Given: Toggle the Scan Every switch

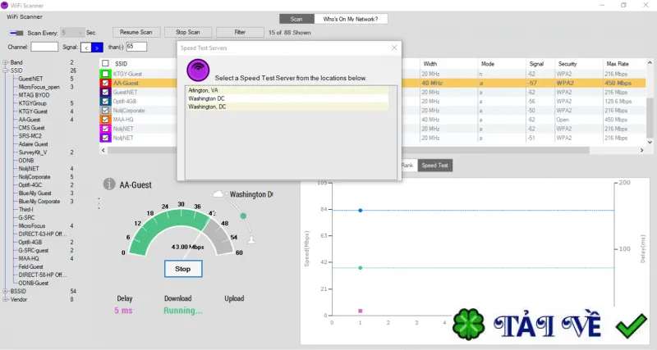Looking at the screenshot, I should 16,33.
